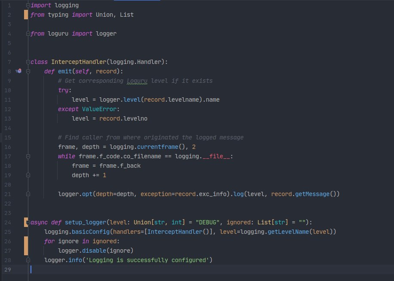This screenshot has width=394, height=281.
Task: Click 'logging.Handler' base class on line 7
Action: (x=135, y=62)
